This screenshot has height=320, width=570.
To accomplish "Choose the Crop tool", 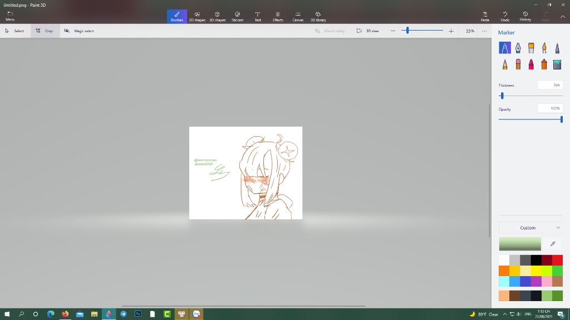I will [45, 31].
